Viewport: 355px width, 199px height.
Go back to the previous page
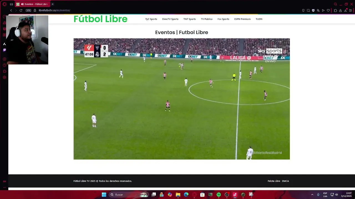tap(11, 10)
